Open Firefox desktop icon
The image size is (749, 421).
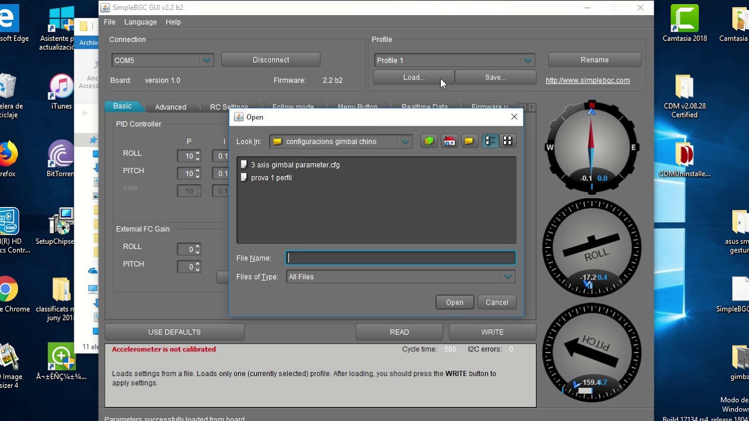tap(8, 159)
